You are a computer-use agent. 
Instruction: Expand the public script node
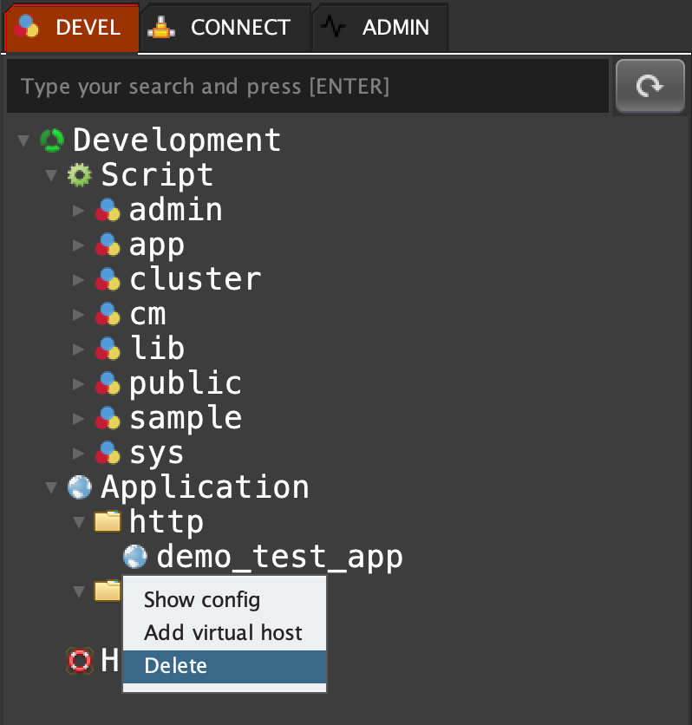click(79, 383)
